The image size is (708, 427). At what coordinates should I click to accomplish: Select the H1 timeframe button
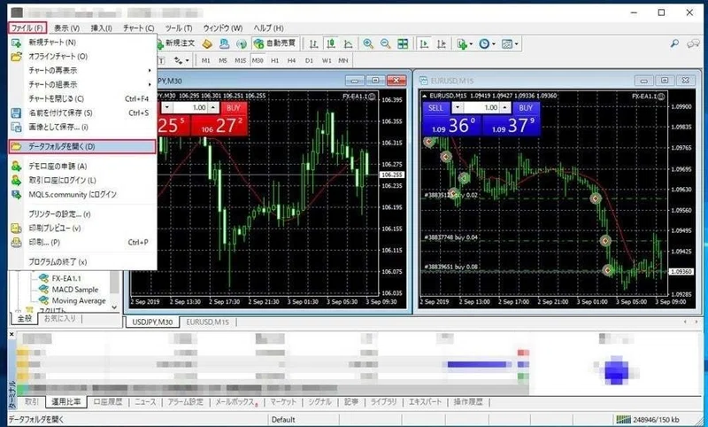[x=274, y=60]
